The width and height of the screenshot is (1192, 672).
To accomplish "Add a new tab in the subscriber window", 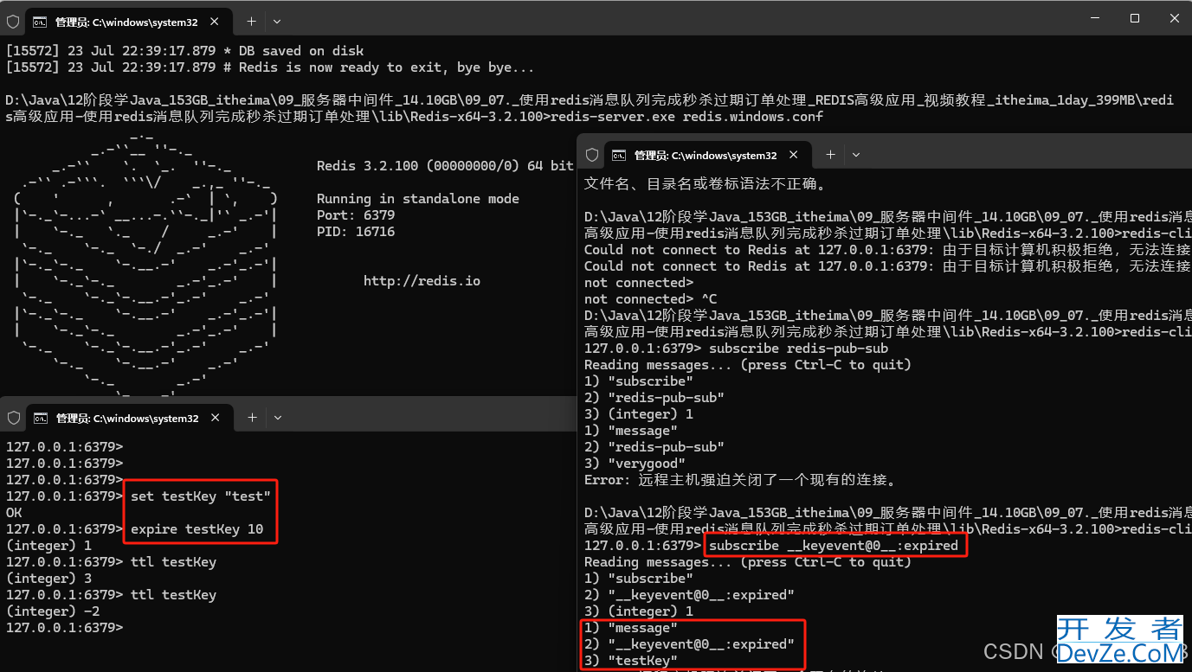I will tap(830, 155).
